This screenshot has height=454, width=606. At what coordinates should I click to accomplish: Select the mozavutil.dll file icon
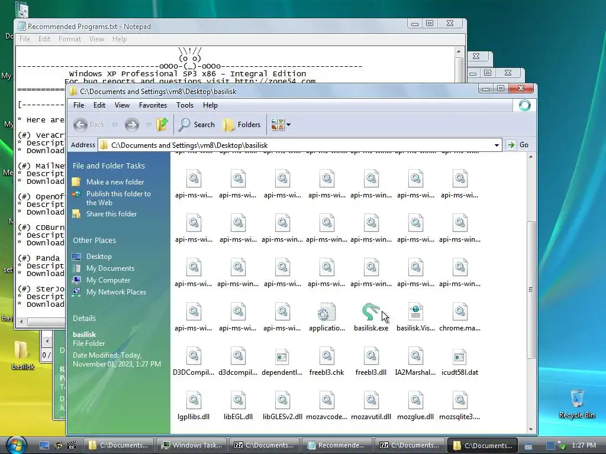371,401
